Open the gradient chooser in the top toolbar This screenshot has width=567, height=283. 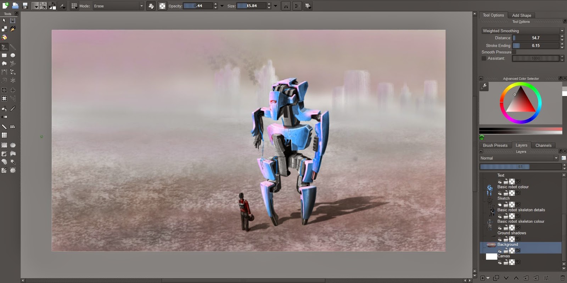(x=35, y=6)
